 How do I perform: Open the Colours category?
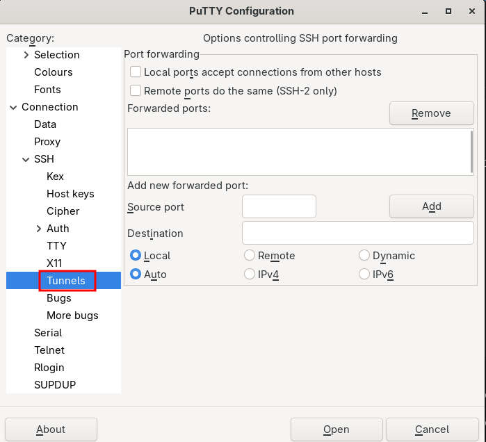(54, 72)
